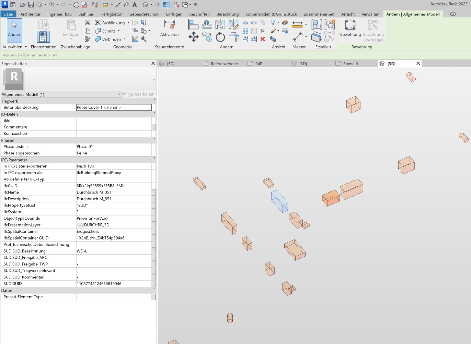Close inactive windows via quick access icon
Viewport: 471px width, 344px height.
pyautogui.click(x=176, y=5)
